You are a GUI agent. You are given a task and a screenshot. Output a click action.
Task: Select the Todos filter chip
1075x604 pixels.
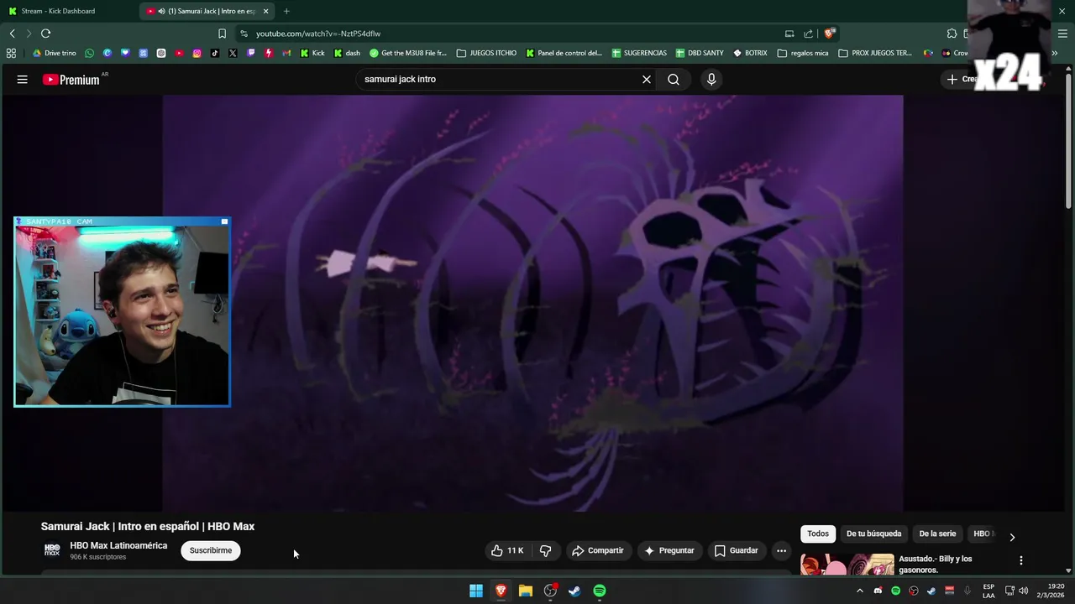tap(818, 534)
